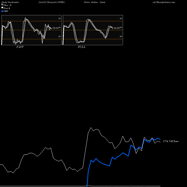Open the FAST stochastic chart panel
The height and width of the screenshot is (187, 187).
(x=31, y=30)
